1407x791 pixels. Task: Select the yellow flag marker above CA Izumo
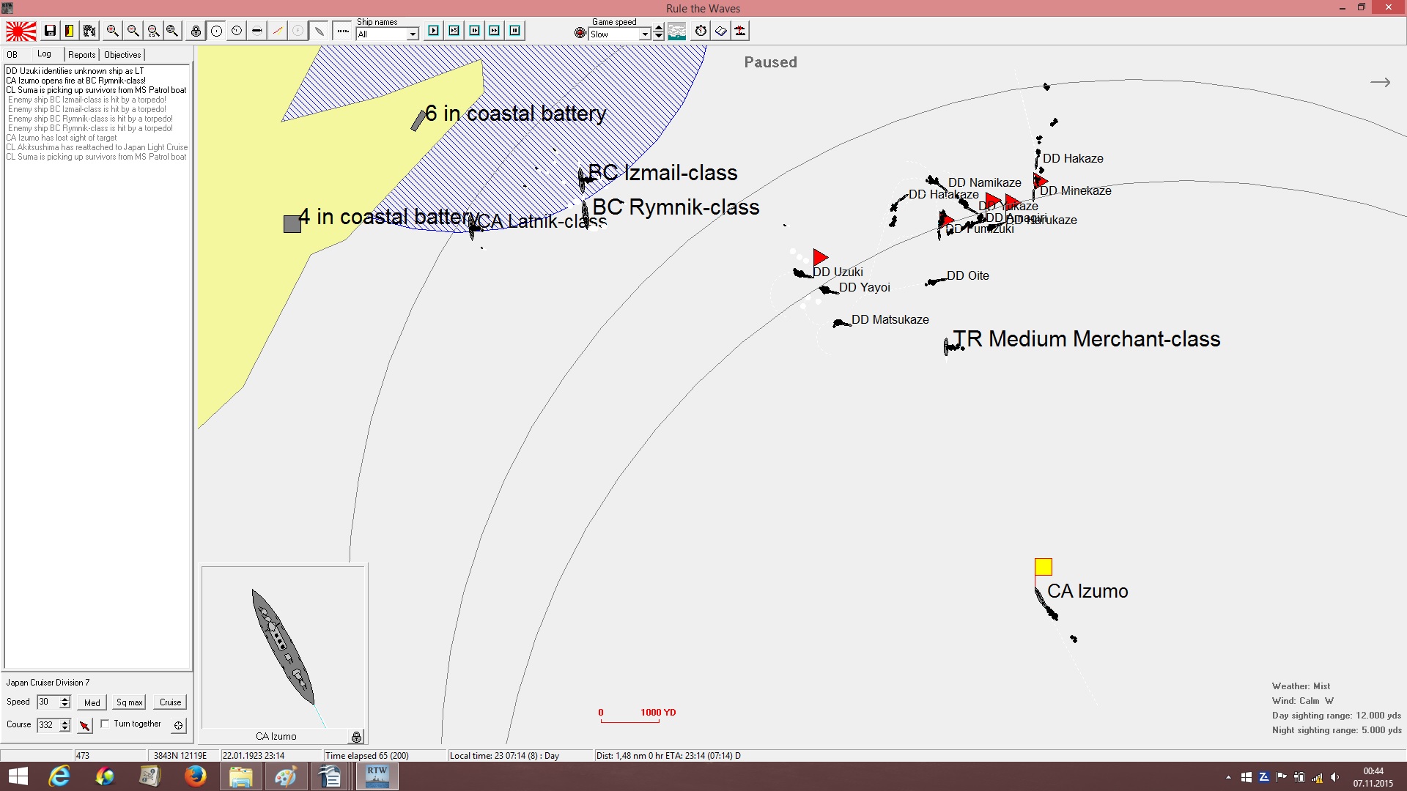pos(1044,567)
